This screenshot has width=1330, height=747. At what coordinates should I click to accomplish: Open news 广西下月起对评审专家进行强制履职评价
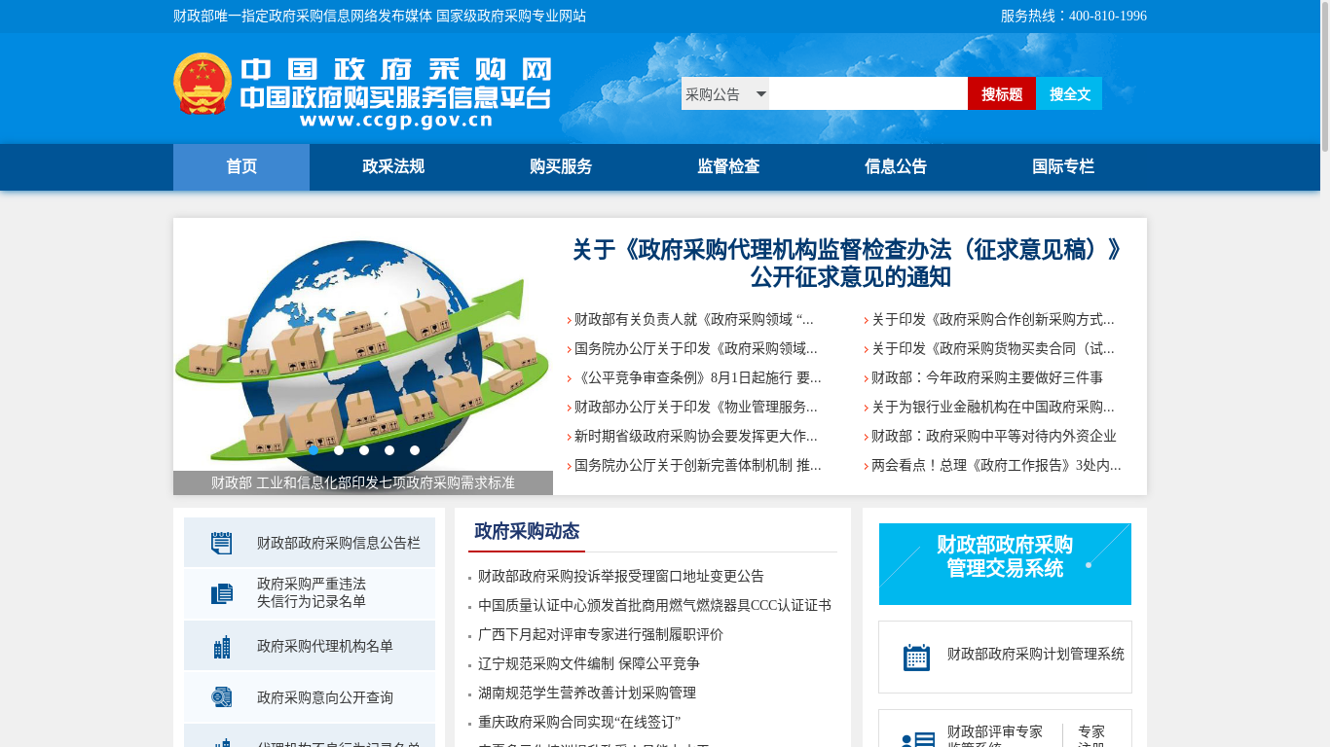pos(601,635)
